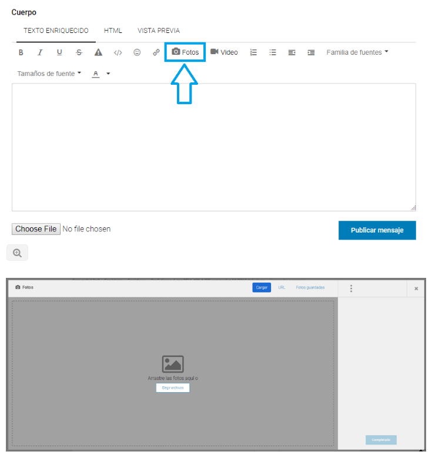Switch to TEXTO ENRIQUECIDO tab
Screen dimensions: 432x458
[56, 31]
